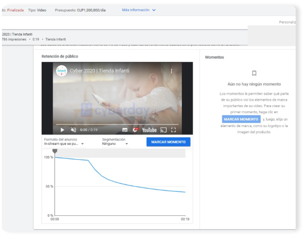Open the three-dot video options menu
305x237 pixels.
coord(171,71)
